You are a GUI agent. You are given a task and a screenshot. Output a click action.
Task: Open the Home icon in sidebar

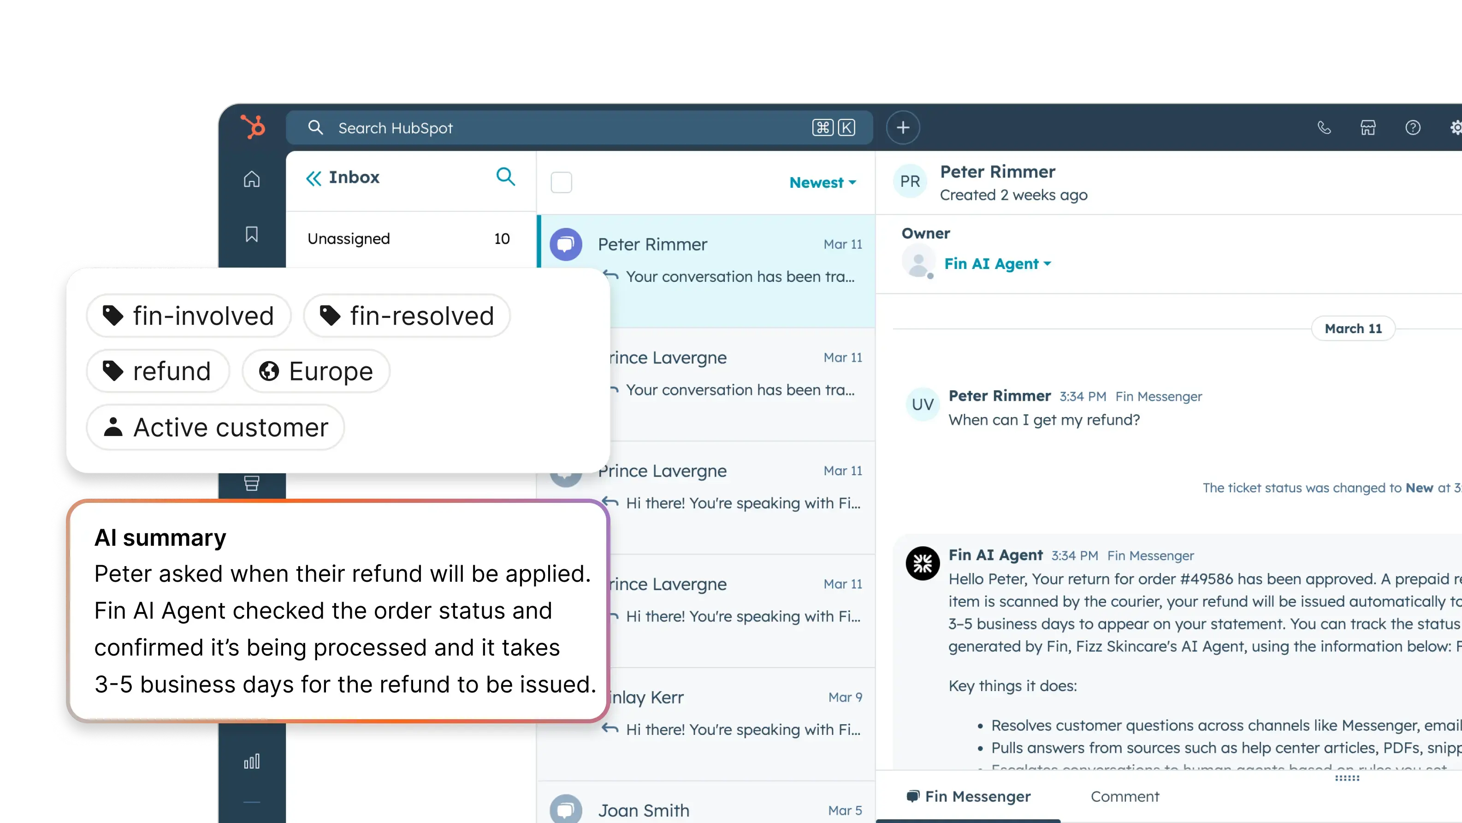tap(252, 179)
